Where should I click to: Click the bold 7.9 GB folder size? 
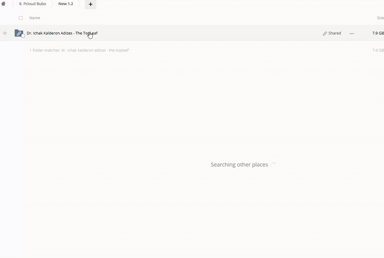[x=378, y=33]
